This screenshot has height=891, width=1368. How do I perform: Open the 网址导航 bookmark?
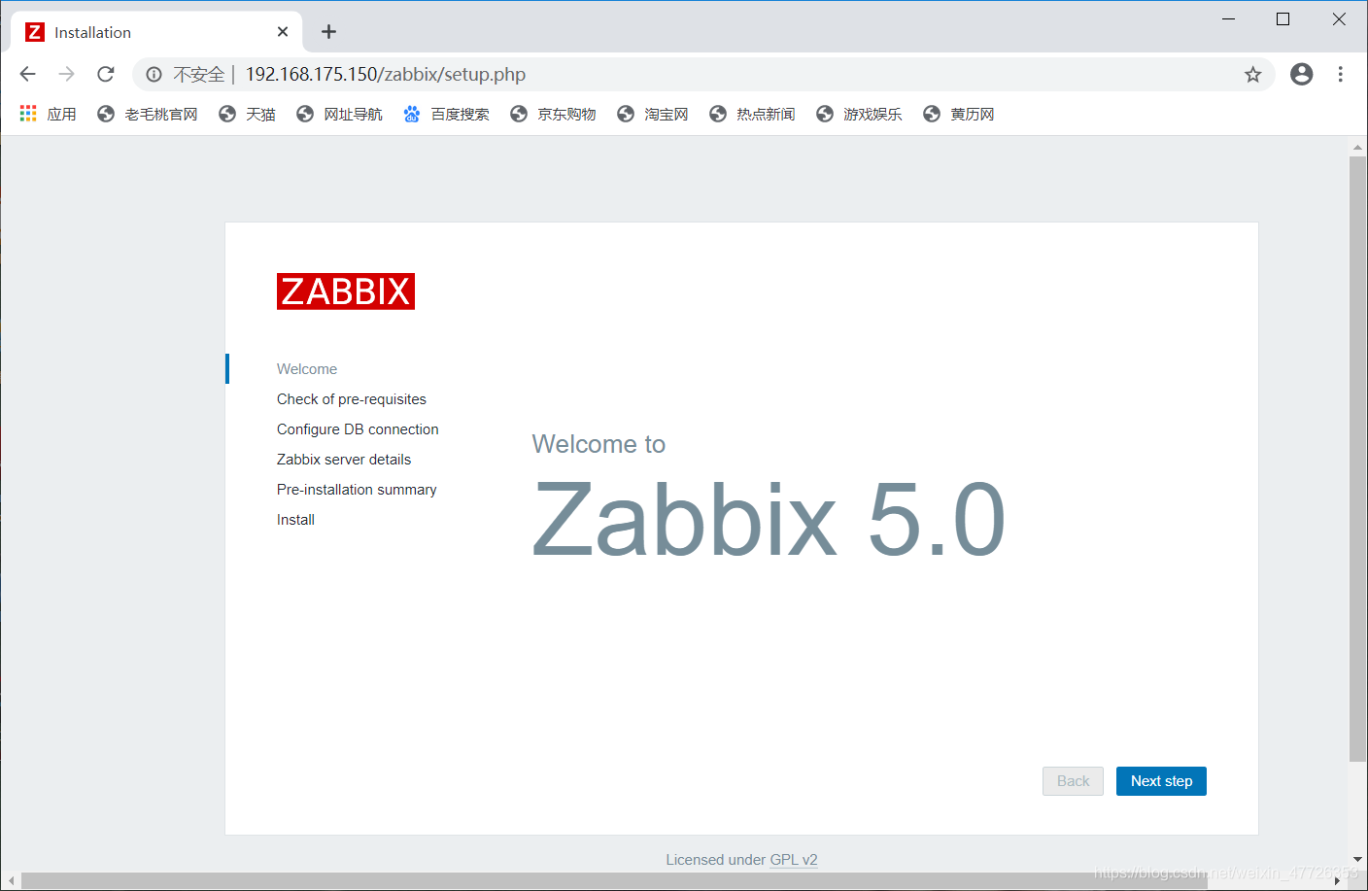tap(339, 114)
